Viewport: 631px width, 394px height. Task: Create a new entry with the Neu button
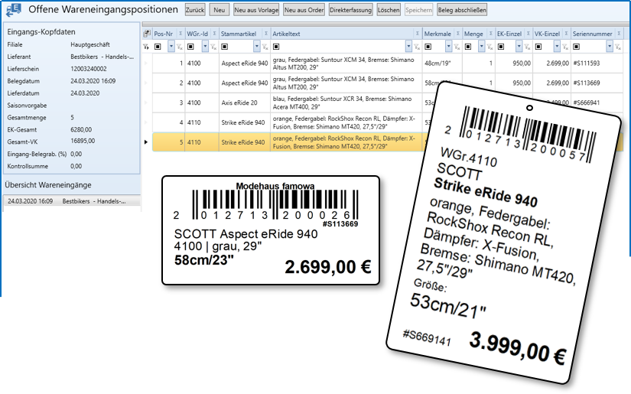click(x=220, y=10)
